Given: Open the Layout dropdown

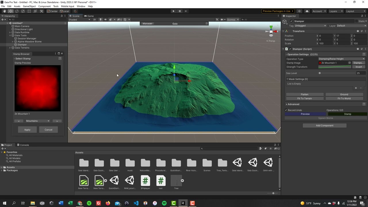Looking at the screenshot, I should (355, 11).
